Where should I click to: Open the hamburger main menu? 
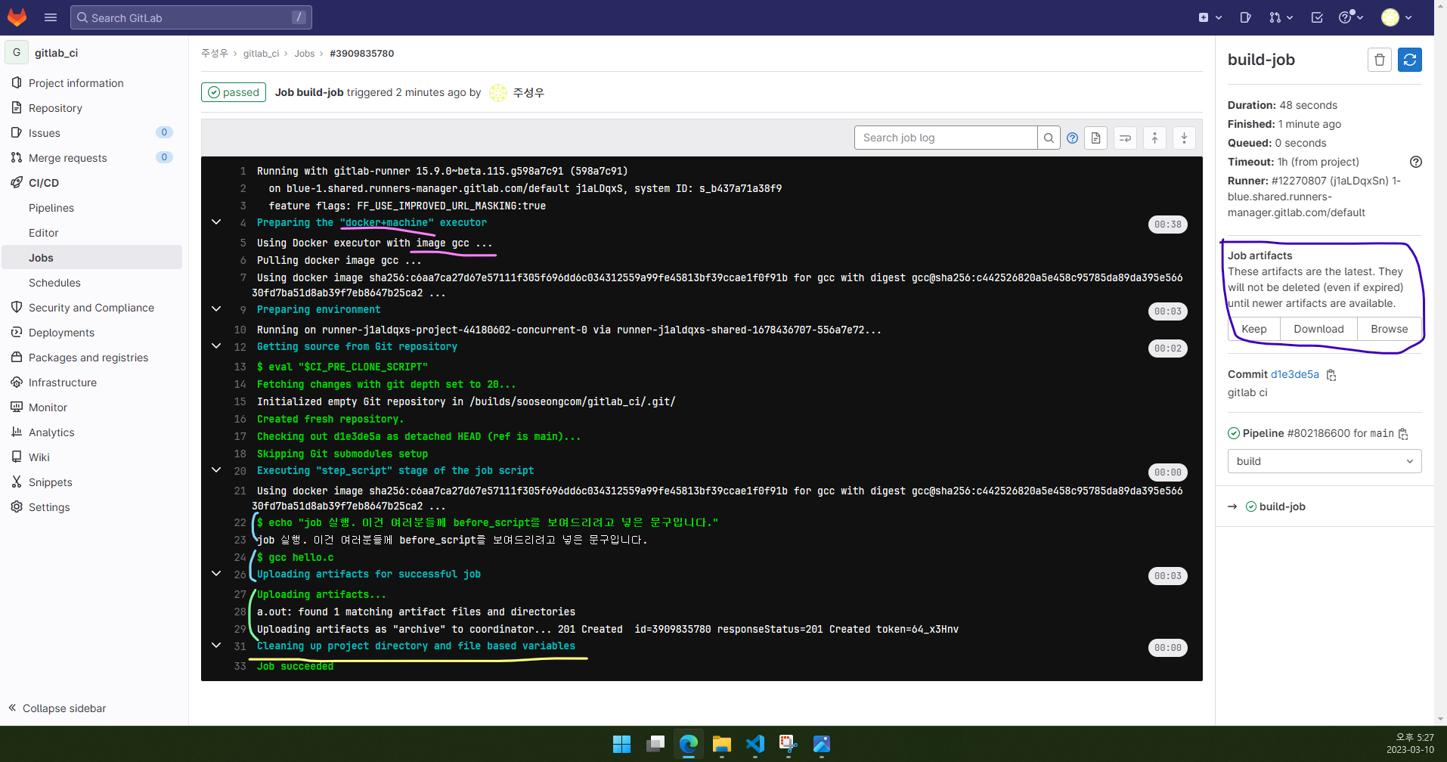click(x=51, y=17)
